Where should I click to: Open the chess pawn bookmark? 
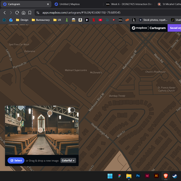[x=67, y=20]
